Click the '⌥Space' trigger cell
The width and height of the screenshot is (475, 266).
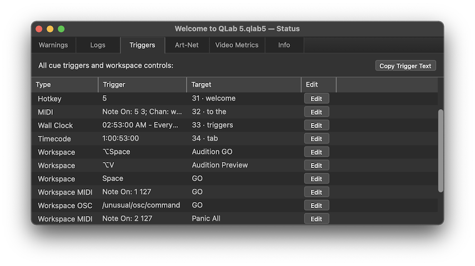116,152
